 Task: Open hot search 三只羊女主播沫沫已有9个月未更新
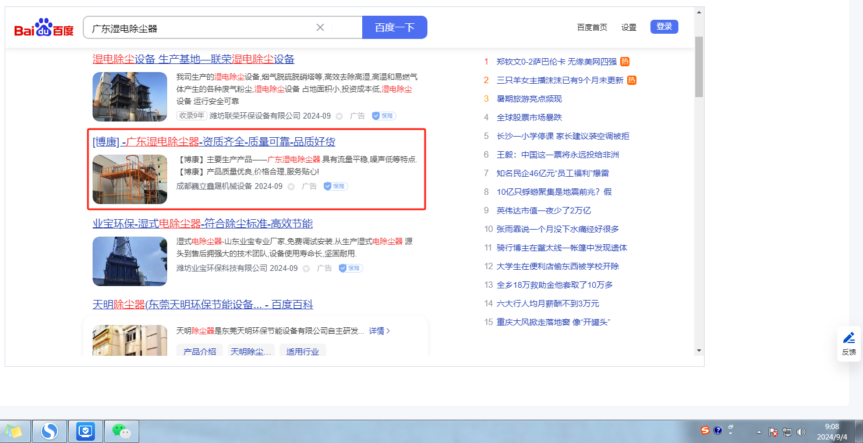560,80
